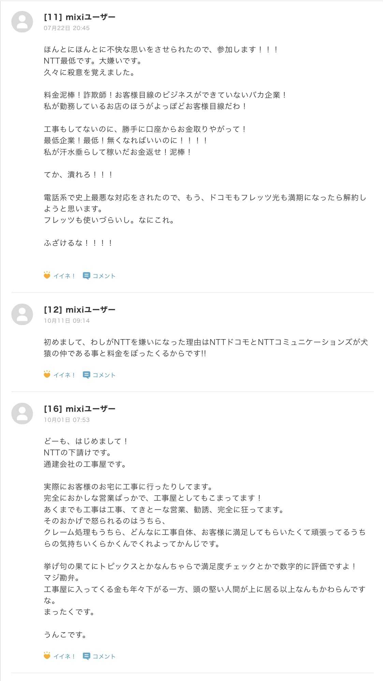Click the heart icon under comment [12]
The height and width of the screenshot is (681, 383).
[x=47, y=375]
